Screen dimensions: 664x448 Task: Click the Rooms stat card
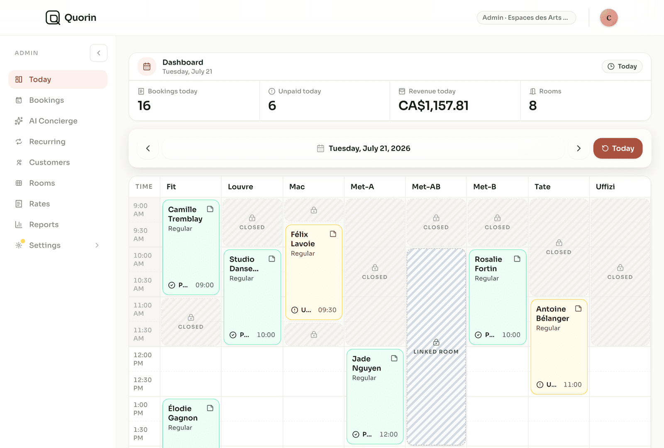586,101
